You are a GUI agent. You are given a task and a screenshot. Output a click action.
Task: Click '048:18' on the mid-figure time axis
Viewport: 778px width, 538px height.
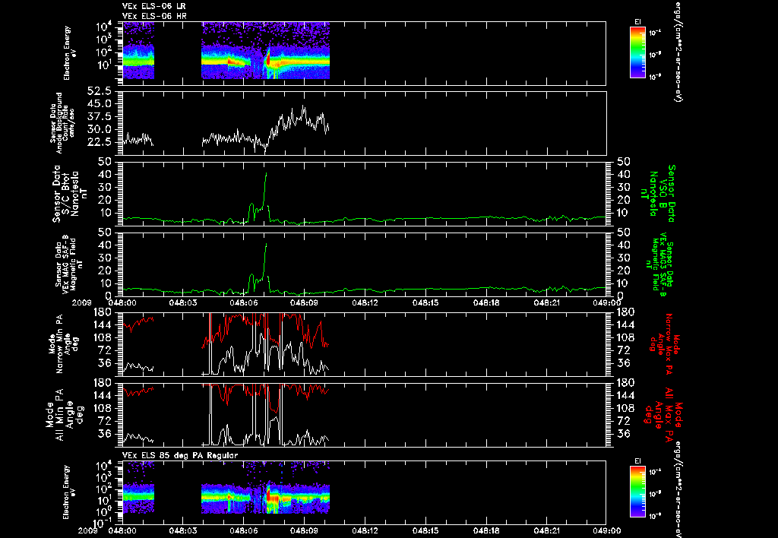pyautogui.click(x=486, y=302)
